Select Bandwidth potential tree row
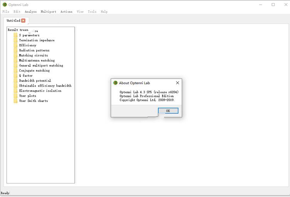Viewport: 290px width, 197px height. pyautogui.click(x=35, y=80)
